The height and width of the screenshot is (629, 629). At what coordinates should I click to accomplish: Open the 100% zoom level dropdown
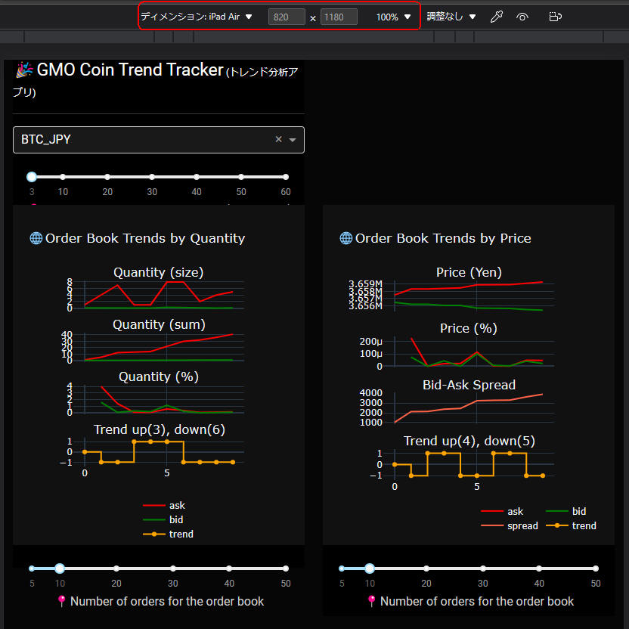393,17
